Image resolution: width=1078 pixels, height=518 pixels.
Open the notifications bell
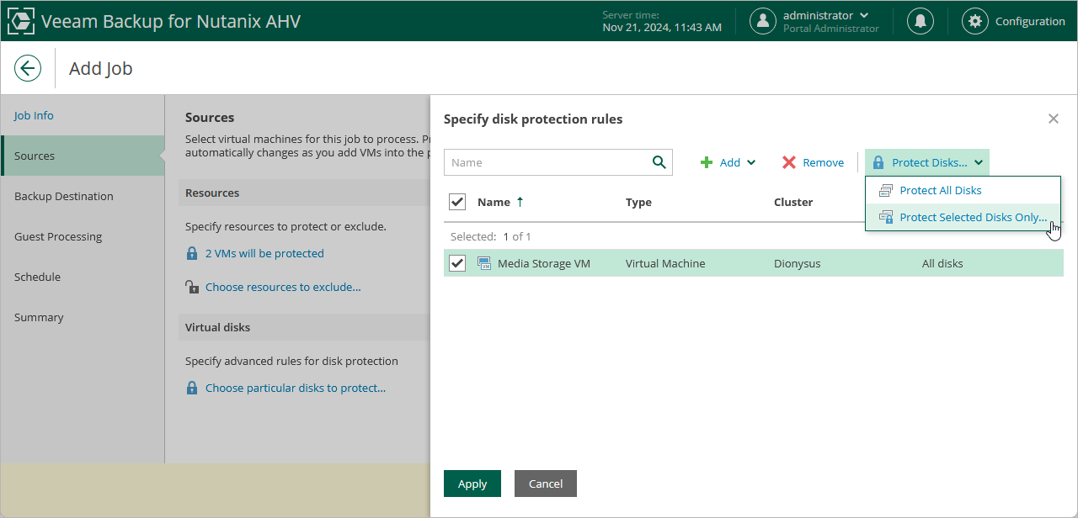[x=921, y=21]
